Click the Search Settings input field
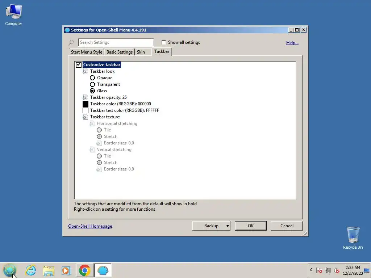The image size is (371, 278). click(116, 42)
